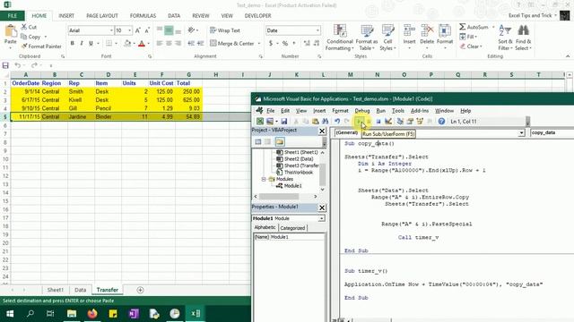
Task: Select the Categorized tab in Properties panel
Action: [292, 228]
